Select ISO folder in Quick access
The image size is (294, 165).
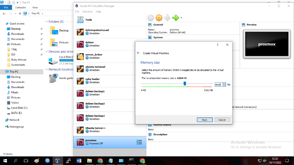tap(13, 55)
